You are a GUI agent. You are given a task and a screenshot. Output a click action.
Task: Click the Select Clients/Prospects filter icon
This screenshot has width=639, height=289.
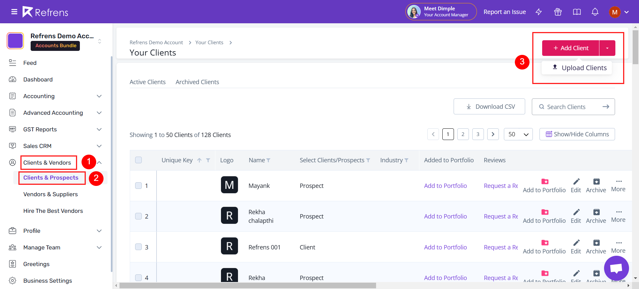(368, 160)
